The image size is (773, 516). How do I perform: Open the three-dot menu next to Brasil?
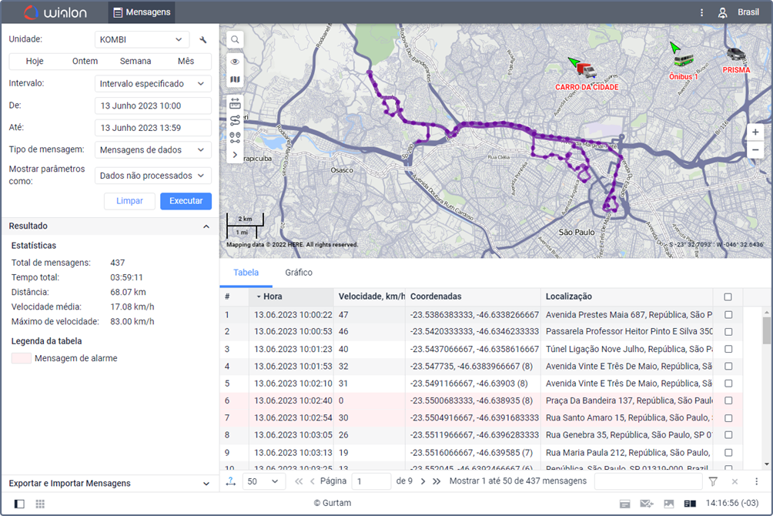[701, 12]
